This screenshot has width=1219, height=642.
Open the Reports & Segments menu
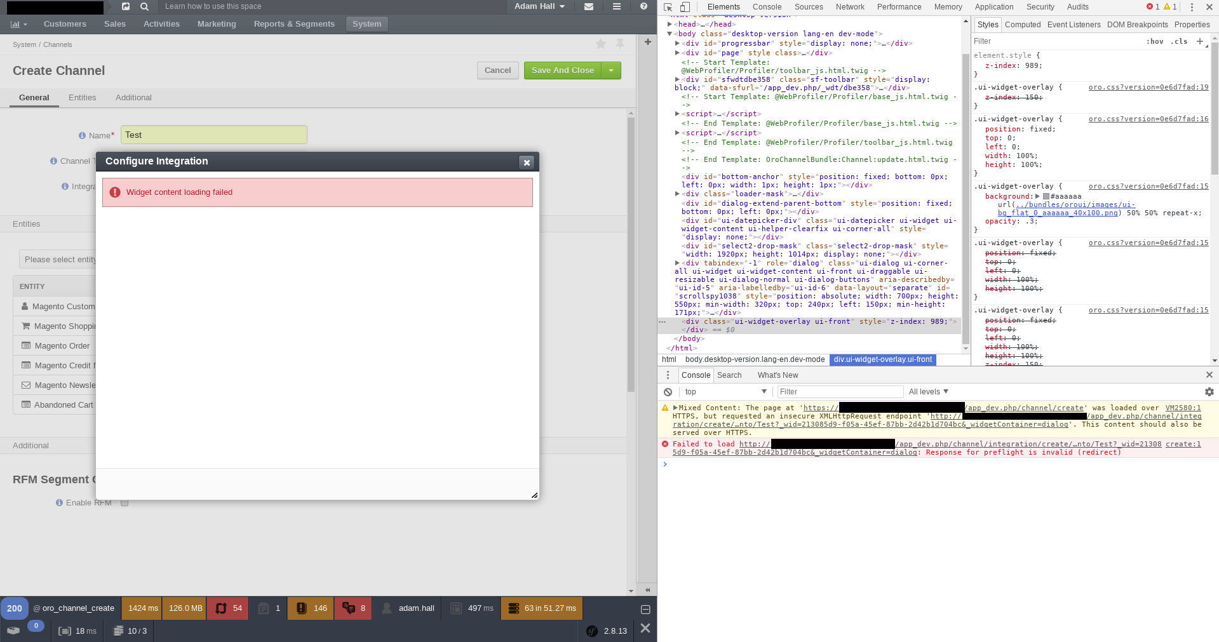pyautogui.click(x=294, y=24)
